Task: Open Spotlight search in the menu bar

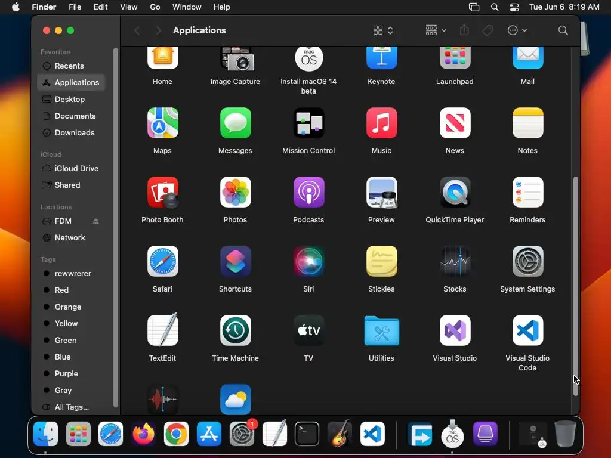Action: [495, 7]
